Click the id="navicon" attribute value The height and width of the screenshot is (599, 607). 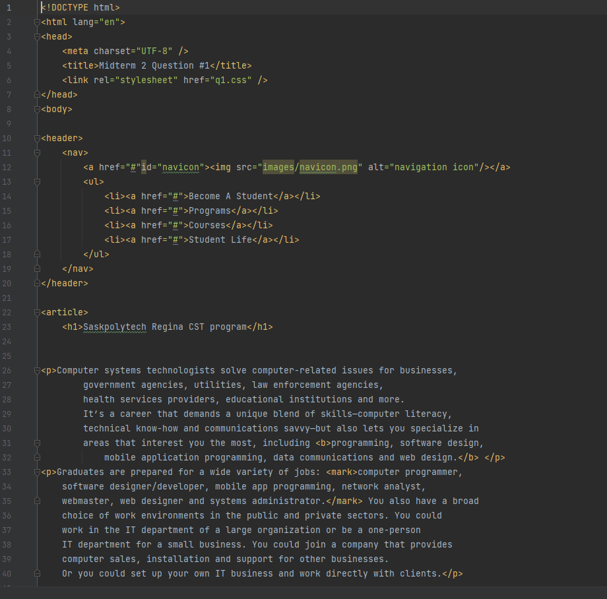pyautogui.click(x=180, y=167)
